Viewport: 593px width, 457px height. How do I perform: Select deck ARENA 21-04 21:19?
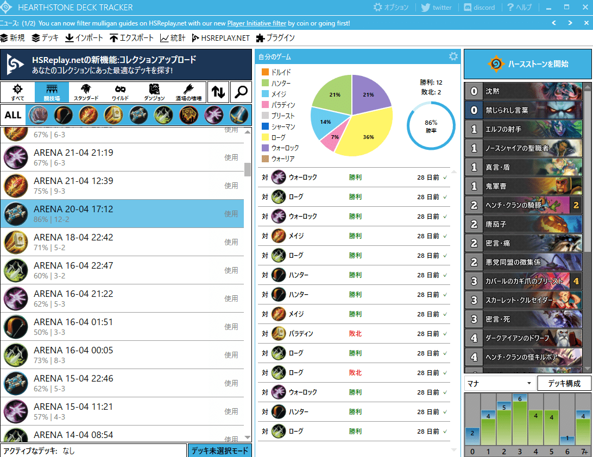pyautogui.click(x=122, y=157)
